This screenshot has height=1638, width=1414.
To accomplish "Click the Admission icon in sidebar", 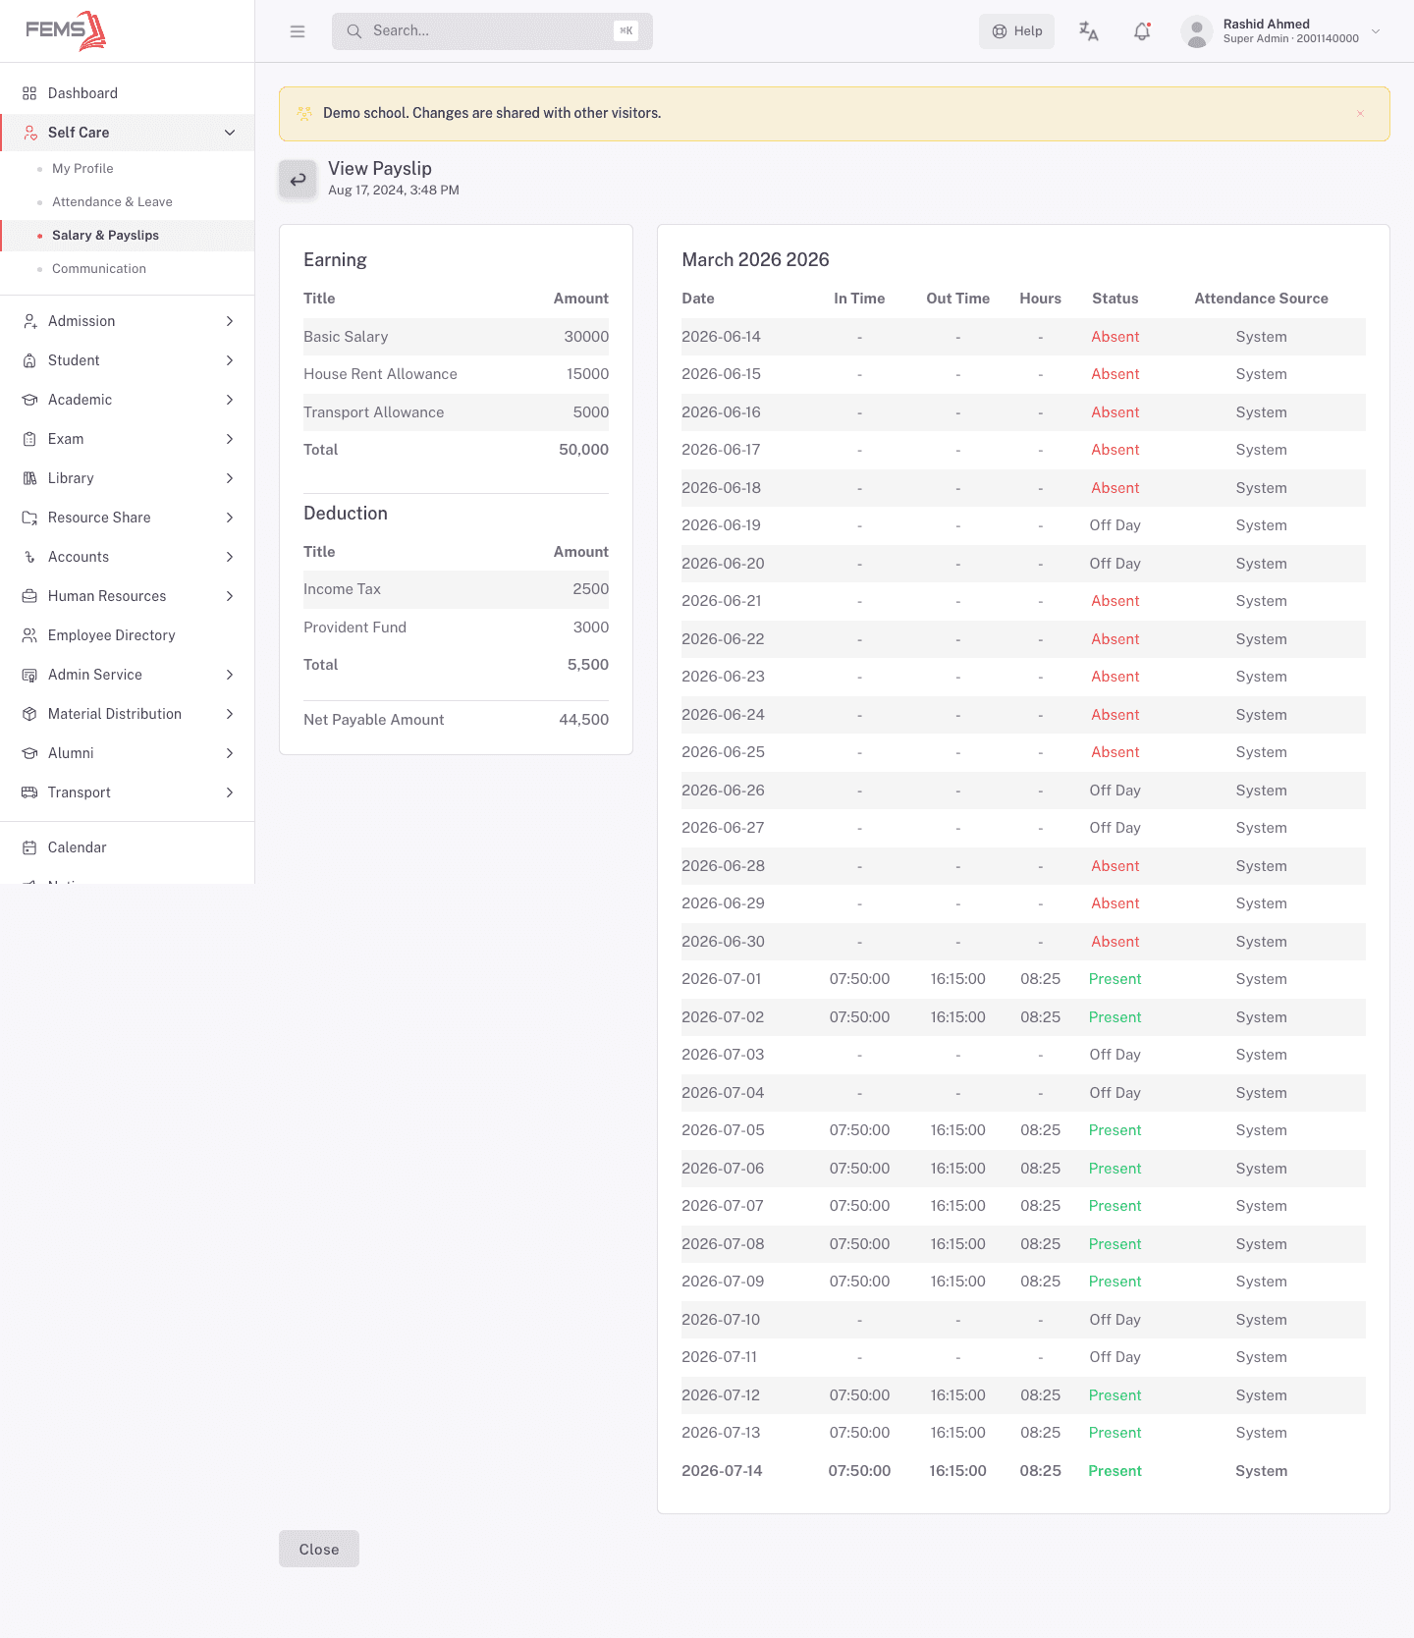I will tap(29, 321).
